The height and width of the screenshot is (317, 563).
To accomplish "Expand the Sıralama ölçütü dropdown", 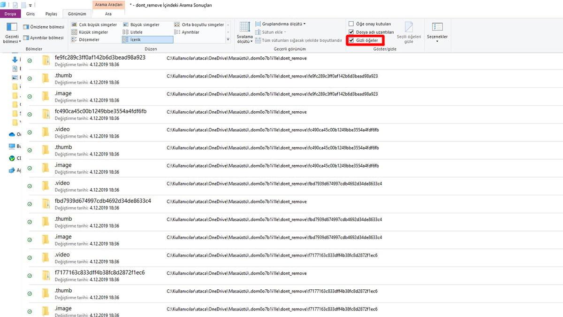I will (244, 32).
